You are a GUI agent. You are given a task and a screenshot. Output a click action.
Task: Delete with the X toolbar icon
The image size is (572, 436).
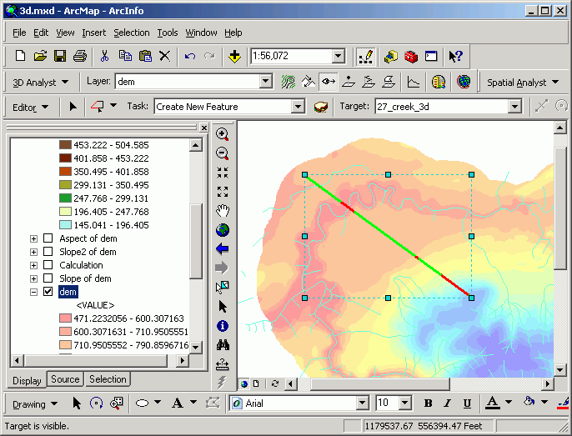(165, 56)
